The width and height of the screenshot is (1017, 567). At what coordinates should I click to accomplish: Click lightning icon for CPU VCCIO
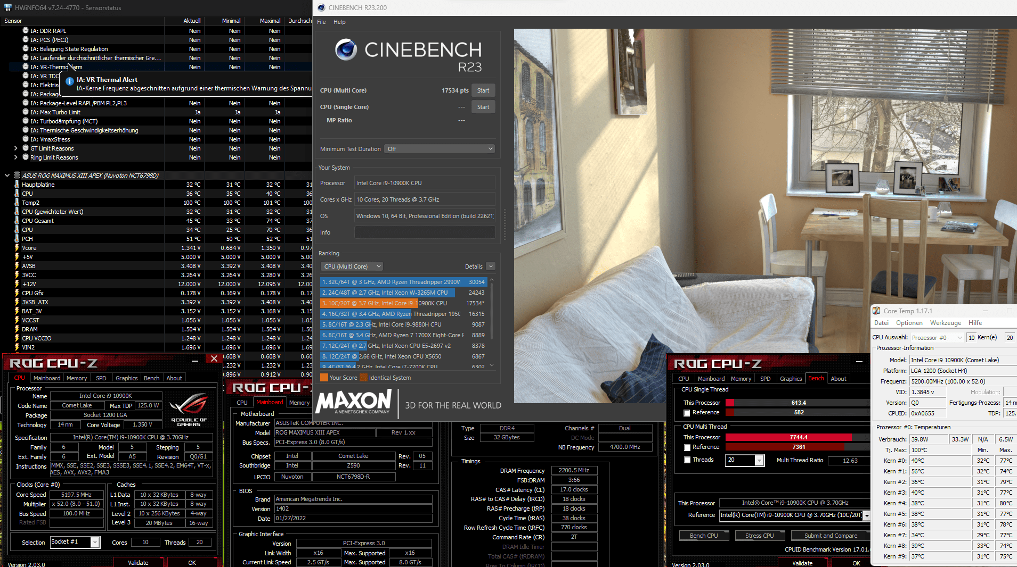pyautogui.click(x=17, y=338)
